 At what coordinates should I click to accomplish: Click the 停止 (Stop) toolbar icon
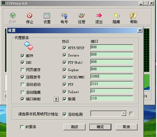point(30,16)
